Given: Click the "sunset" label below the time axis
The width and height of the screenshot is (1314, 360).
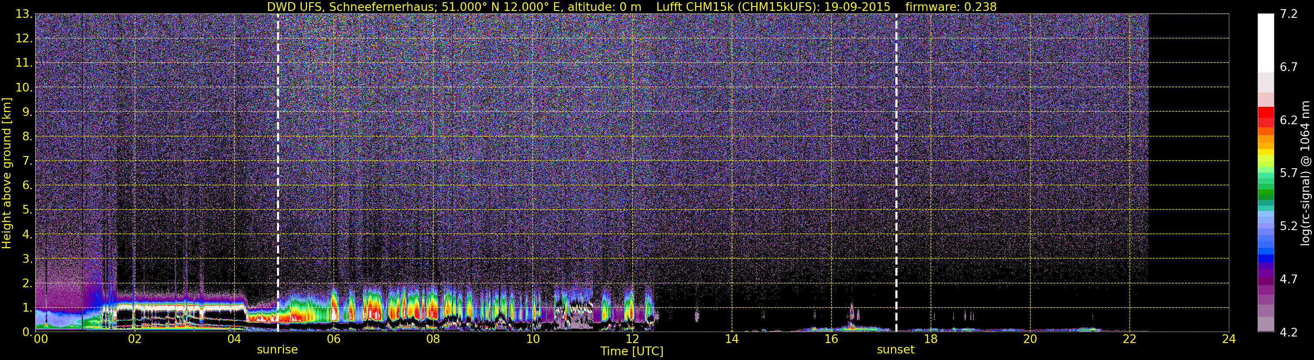Looking at the screenshot, I should click(896, 349).
